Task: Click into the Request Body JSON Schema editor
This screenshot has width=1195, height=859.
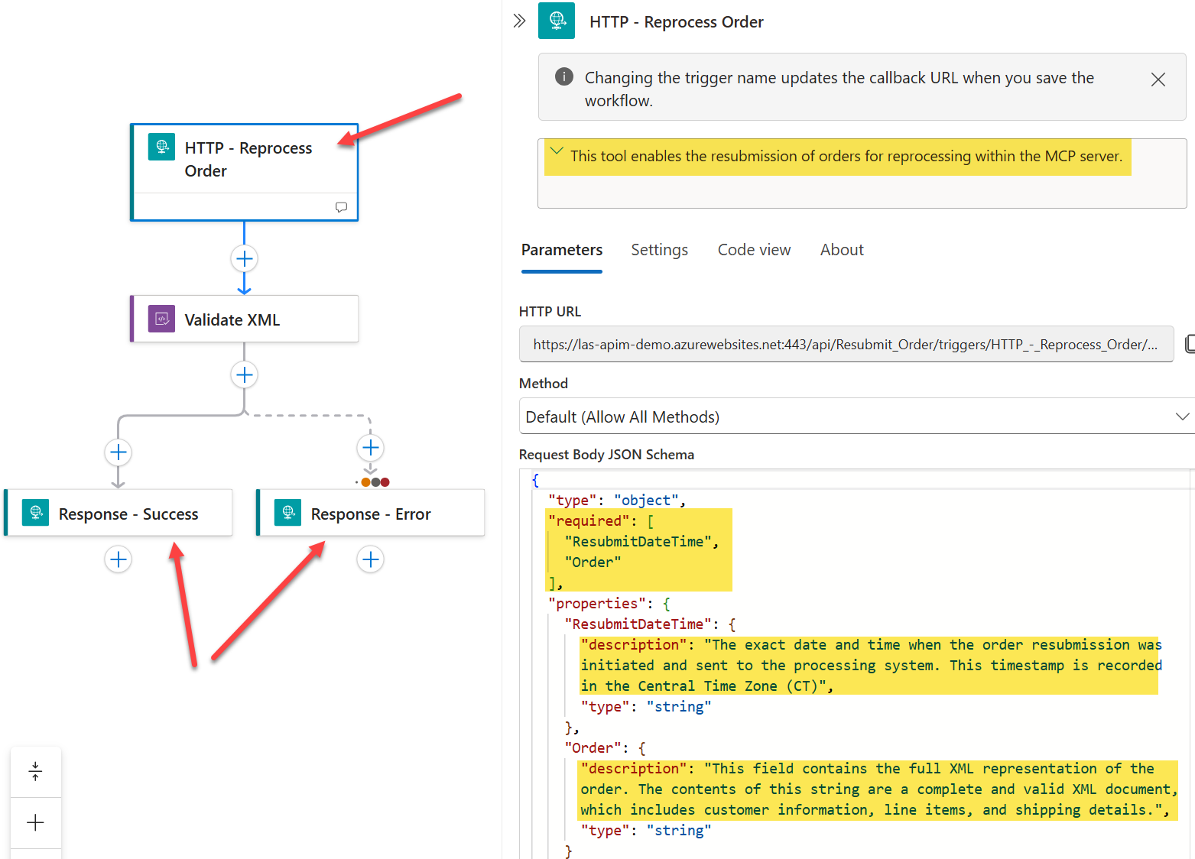Action: [856, 665]
